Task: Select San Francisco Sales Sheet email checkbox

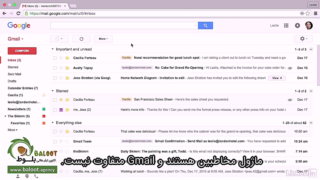Action: tap(55, 100)
